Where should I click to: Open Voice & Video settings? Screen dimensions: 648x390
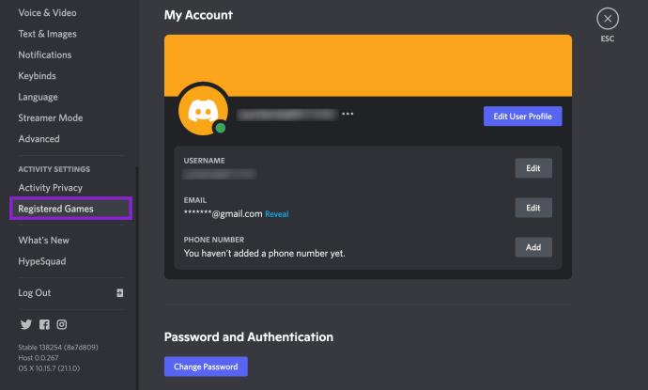[x=48, y=13]
